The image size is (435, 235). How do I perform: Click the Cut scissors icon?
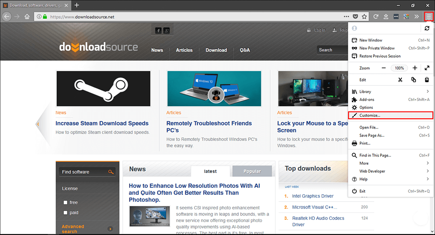[x=400, y=80]
